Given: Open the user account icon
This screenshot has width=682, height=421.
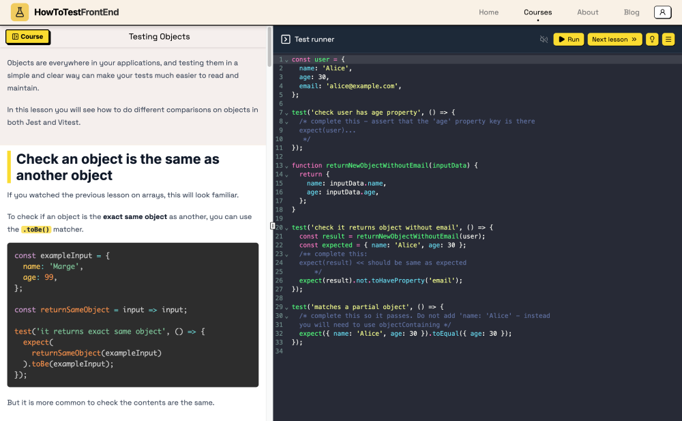Looking at the screenshot, I should tap(662, 12).
